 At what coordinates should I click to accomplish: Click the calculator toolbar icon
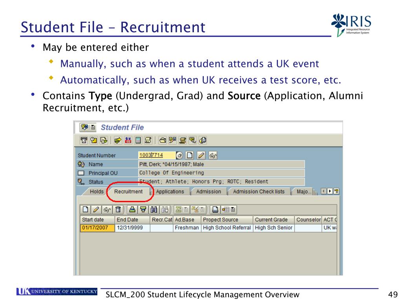(x=138, y=140)
